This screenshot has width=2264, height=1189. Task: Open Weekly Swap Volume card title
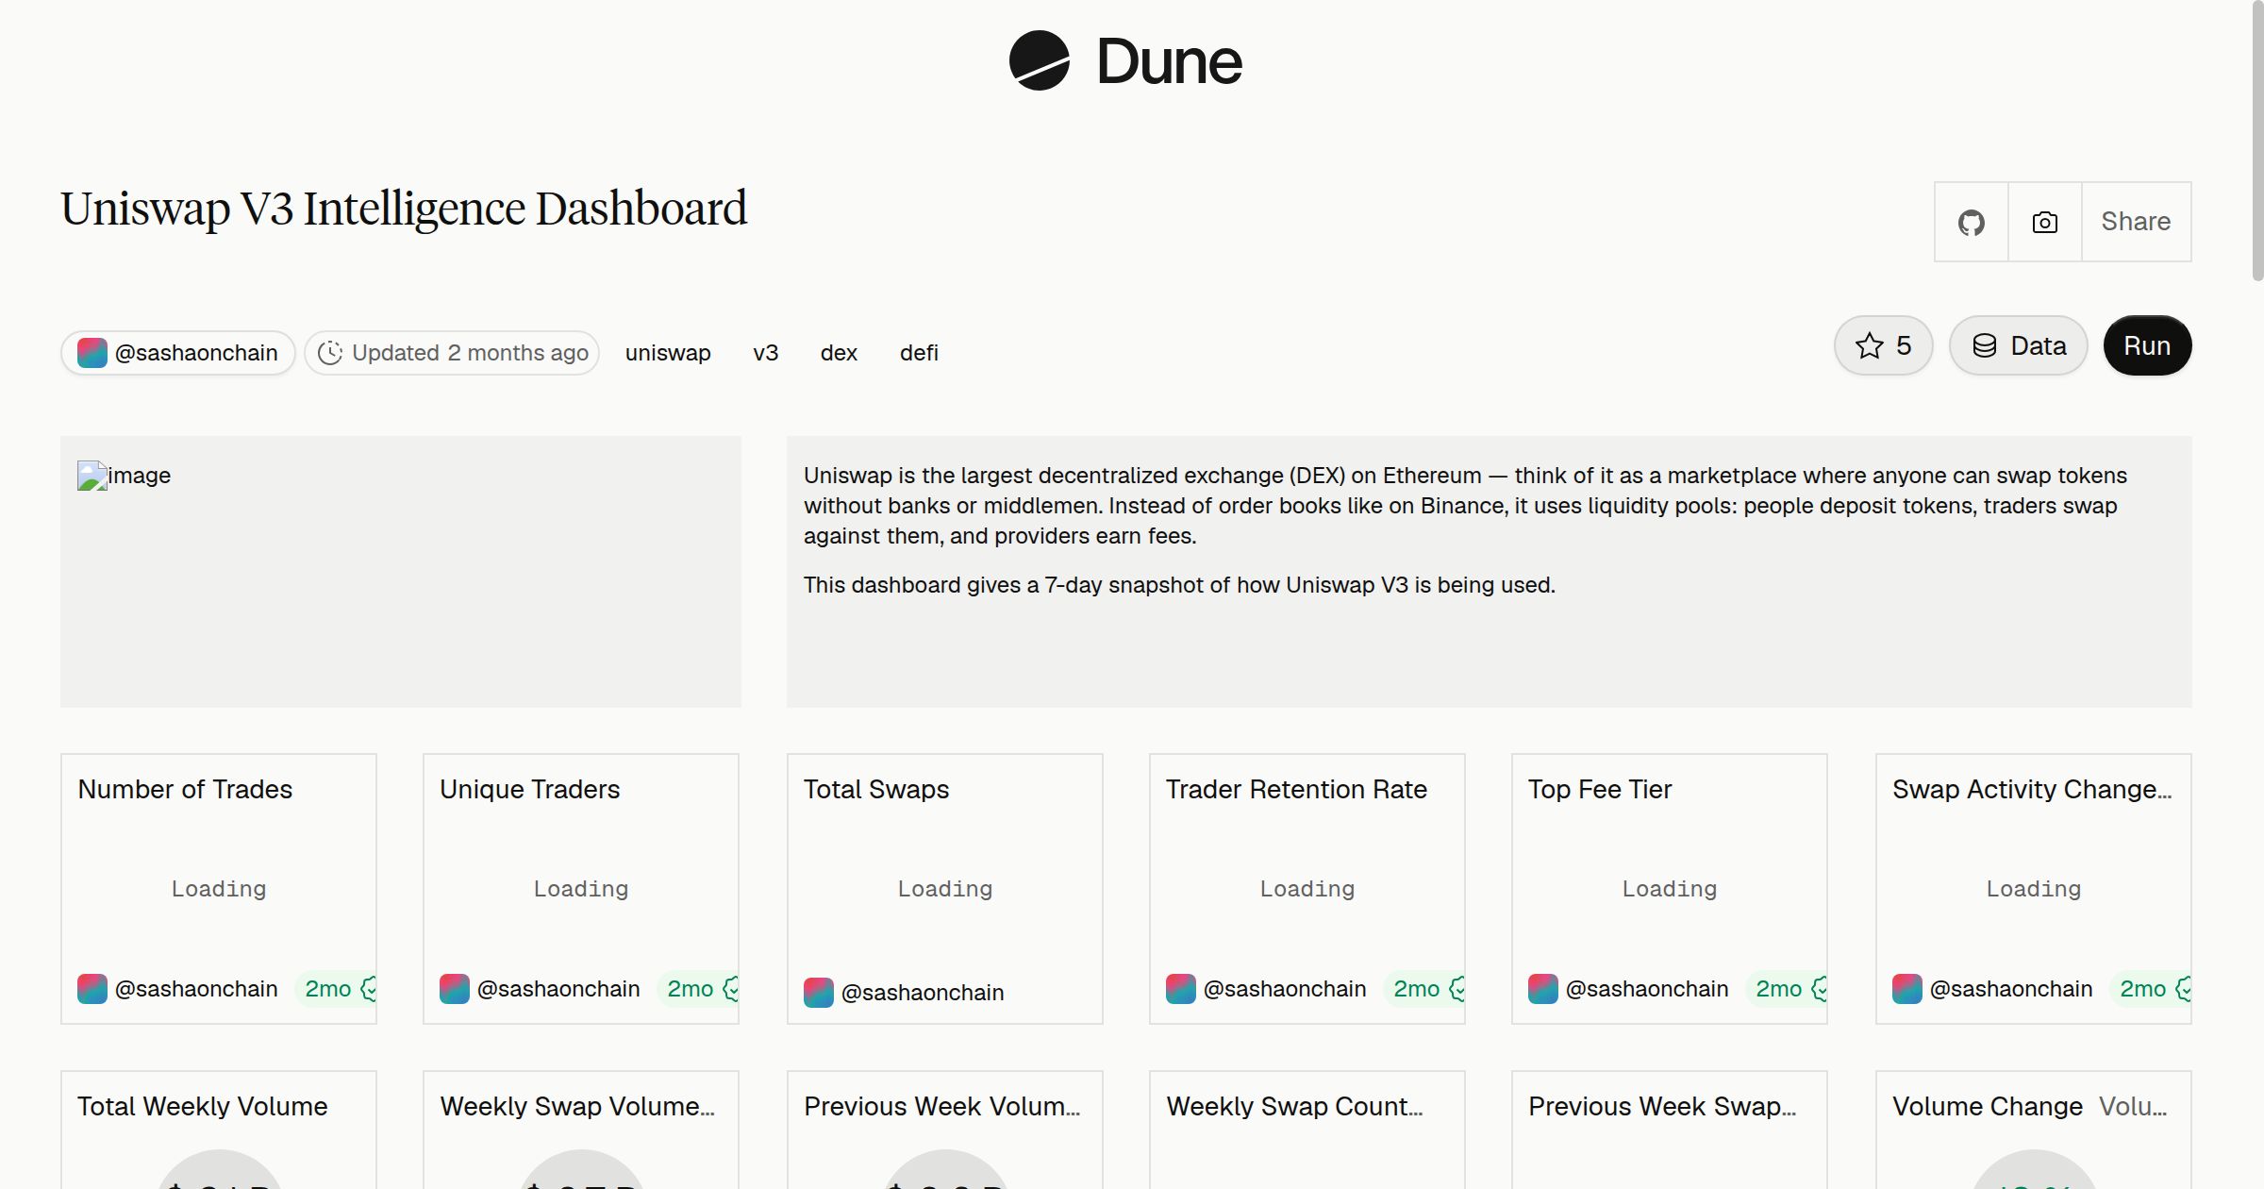[577, 1106]
